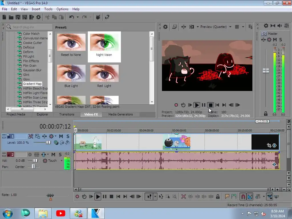The width and height of the screenshot is (292, 219).
Task: Lock master fader channels padlock
Action: click(x=266, y=113)
